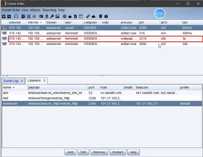Click the coffee cup toolbar icon
Screen dimensions: 203x157
coord(70,16)
